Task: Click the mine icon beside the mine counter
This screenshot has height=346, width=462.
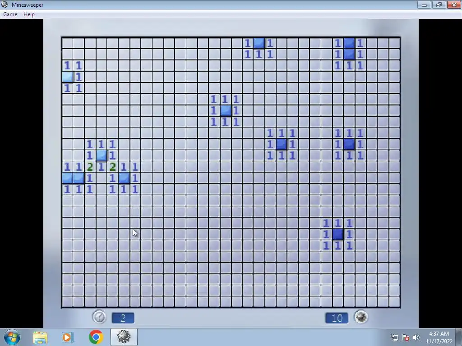Action: pyautogui.click(x=361, y=317)
